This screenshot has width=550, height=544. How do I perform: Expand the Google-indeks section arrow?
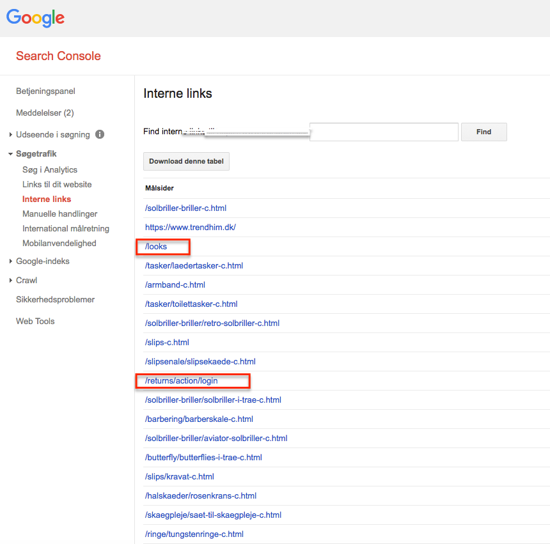tap(10, 261)
